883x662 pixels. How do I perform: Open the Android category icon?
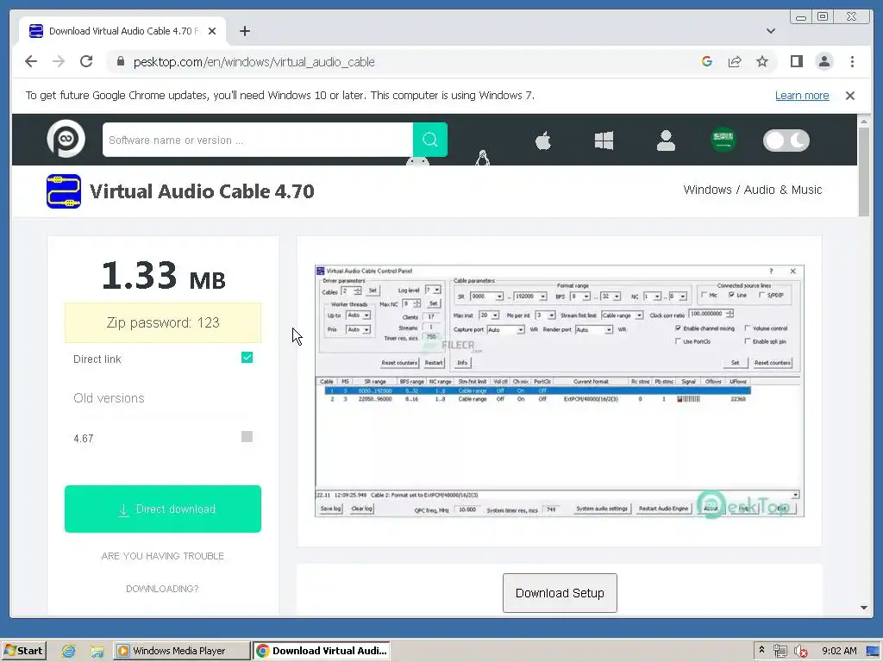417,161
